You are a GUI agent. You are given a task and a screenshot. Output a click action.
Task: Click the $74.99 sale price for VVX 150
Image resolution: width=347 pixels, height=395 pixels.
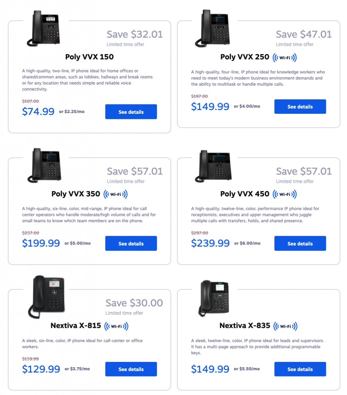coord(38,111)
